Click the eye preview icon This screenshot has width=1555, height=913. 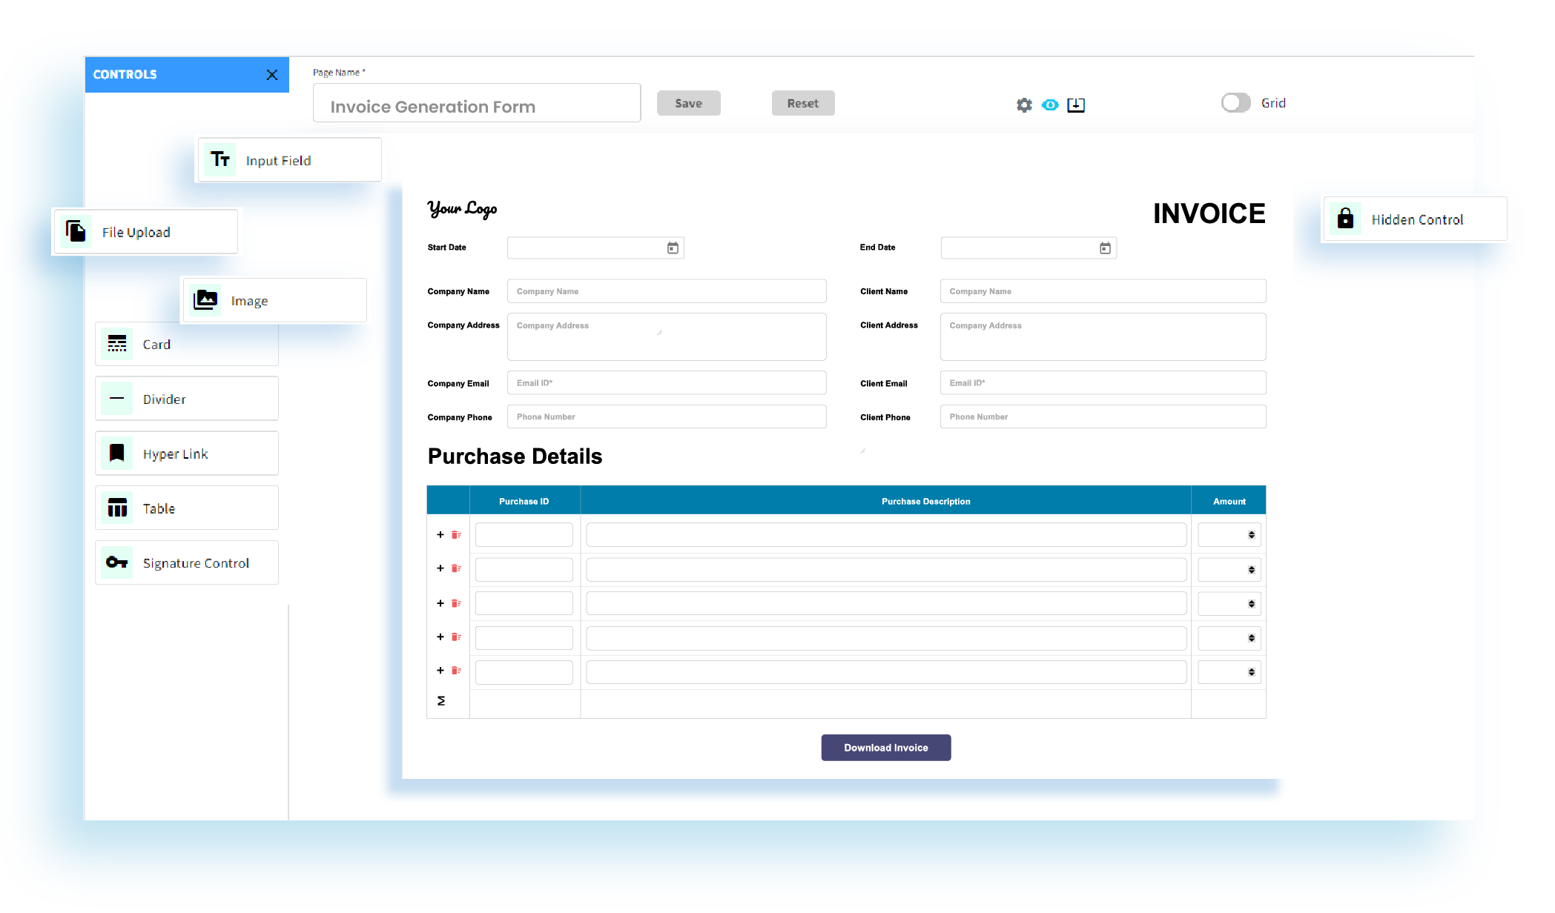click(x=1050, y=105)
